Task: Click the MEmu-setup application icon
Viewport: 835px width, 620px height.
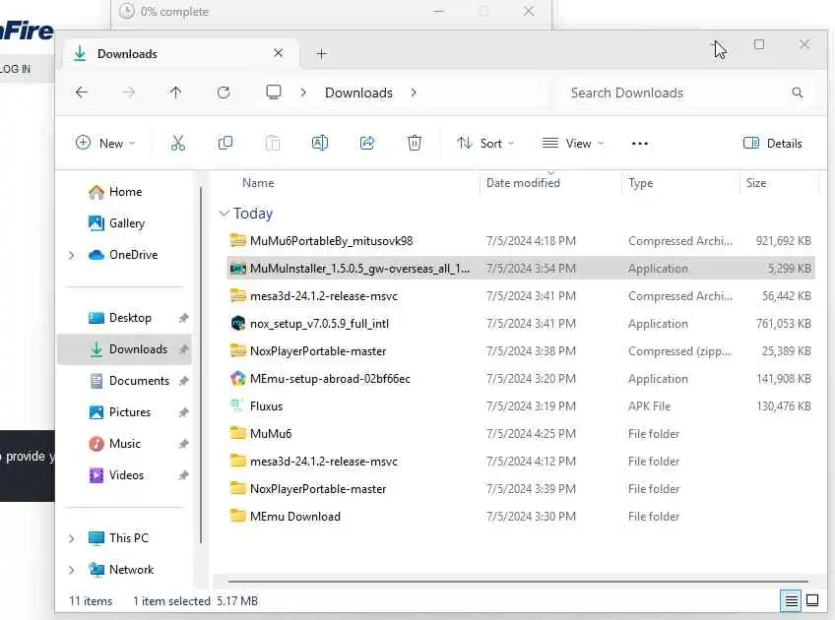Action: pos(237,379)
